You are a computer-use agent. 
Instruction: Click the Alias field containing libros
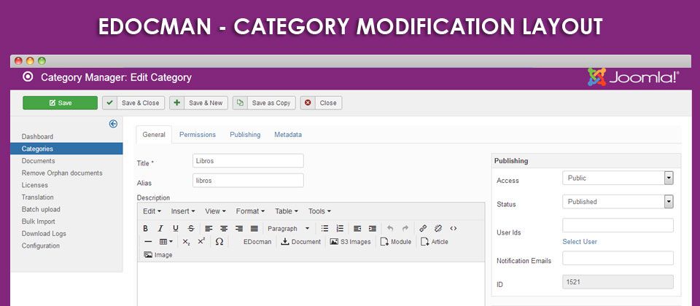[248, 181]
